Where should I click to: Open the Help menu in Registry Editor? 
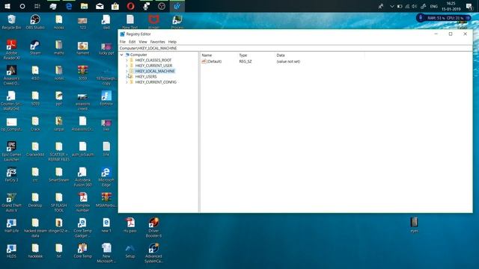click(x=172, y=42)
